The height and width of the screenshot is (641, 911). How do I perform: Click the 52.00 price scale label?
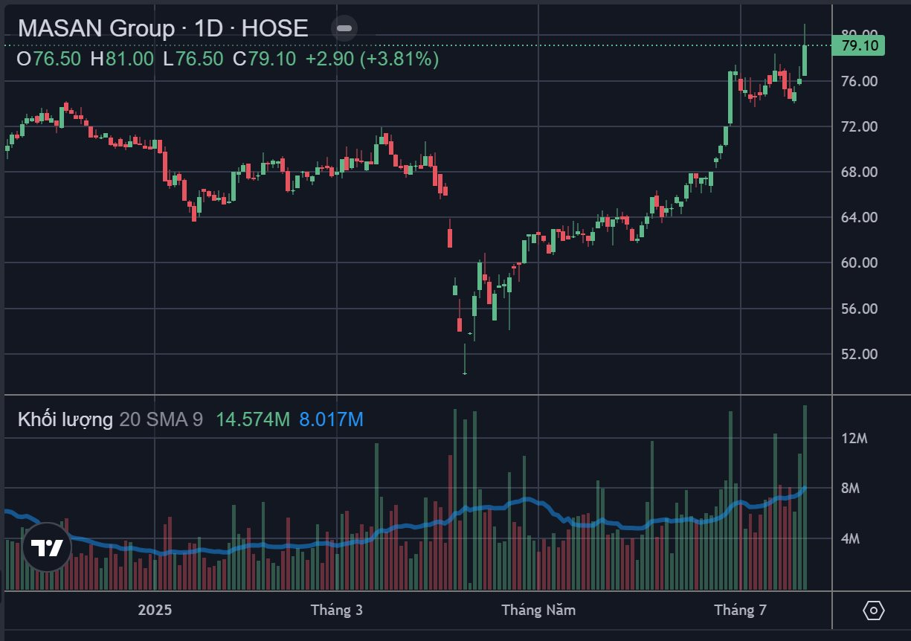click(x=860, y=354)
